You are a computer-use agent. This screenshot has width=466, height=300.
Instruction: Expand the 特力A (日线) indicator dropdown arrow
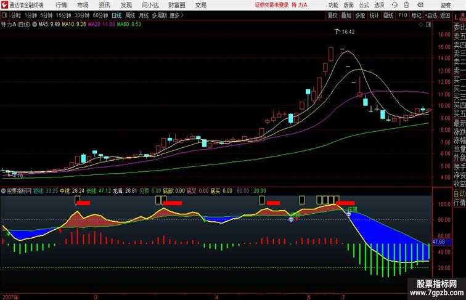(35, 25)
